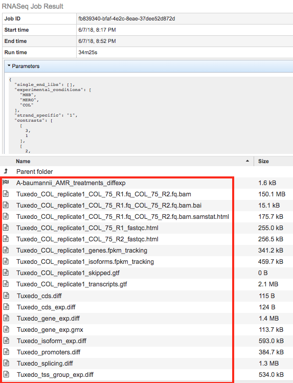
Task: Click the RNASeq Job Result heading
Action: click(x=33, y=6)
